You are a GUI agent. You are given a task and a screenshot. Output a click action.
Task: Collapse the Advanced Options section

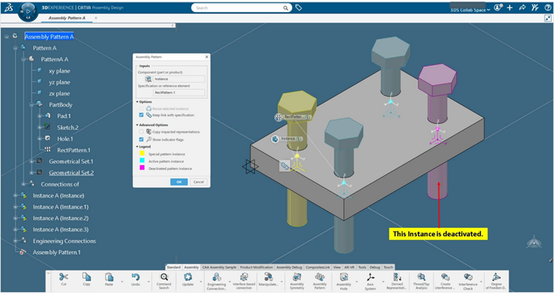tap(137, 125)
